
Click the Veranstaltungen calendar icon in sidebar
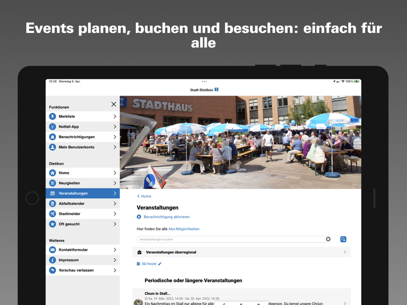coord(53,194)
